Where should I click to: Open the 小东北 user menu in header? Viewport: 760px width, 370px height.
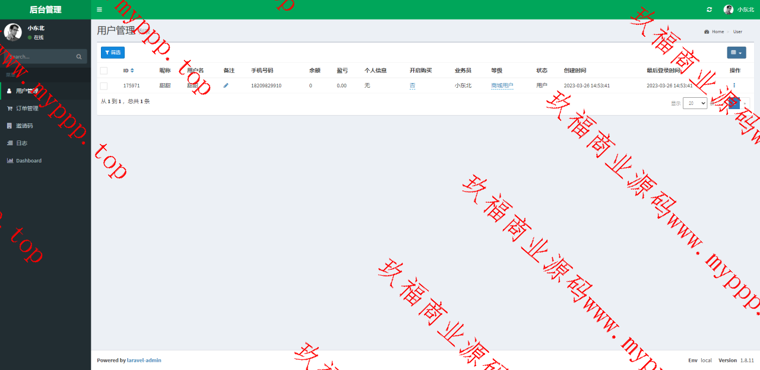click(739, 9)
